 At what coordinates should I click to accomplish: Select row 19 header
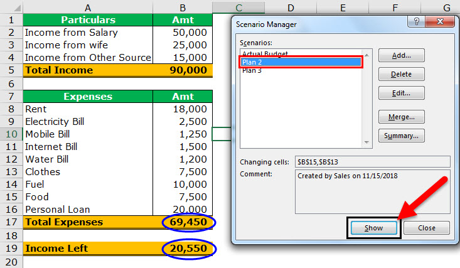coord(11,249)
